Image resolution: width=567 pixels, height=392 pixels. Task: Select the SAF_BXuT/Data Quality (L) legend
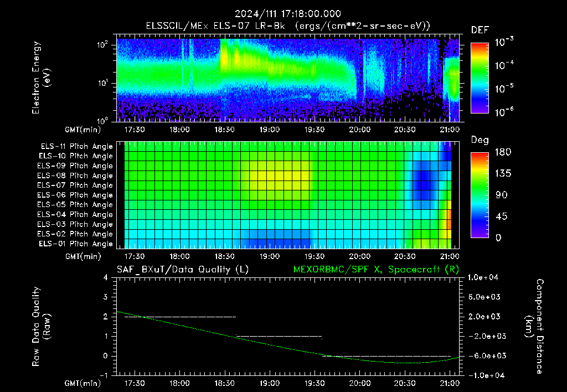coord(183,270)
